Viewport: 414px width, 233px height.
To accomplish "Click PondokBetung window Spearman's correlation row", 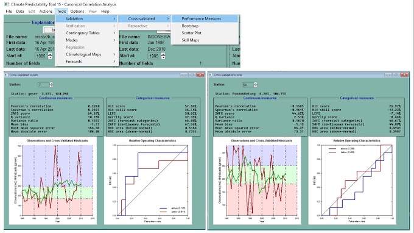I will (259, 110).
